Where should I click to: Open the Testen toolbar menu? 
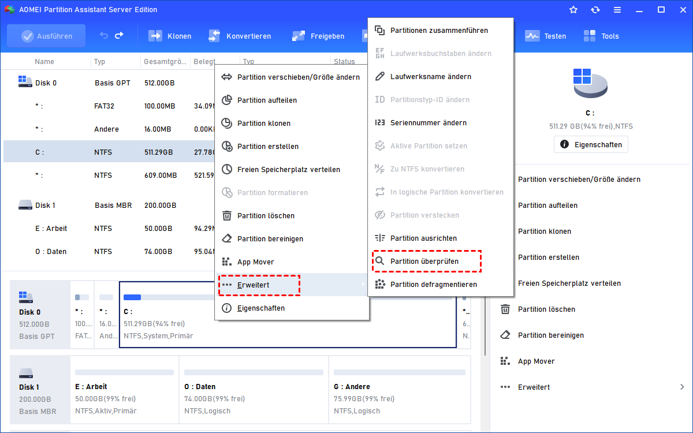[546, 36]
